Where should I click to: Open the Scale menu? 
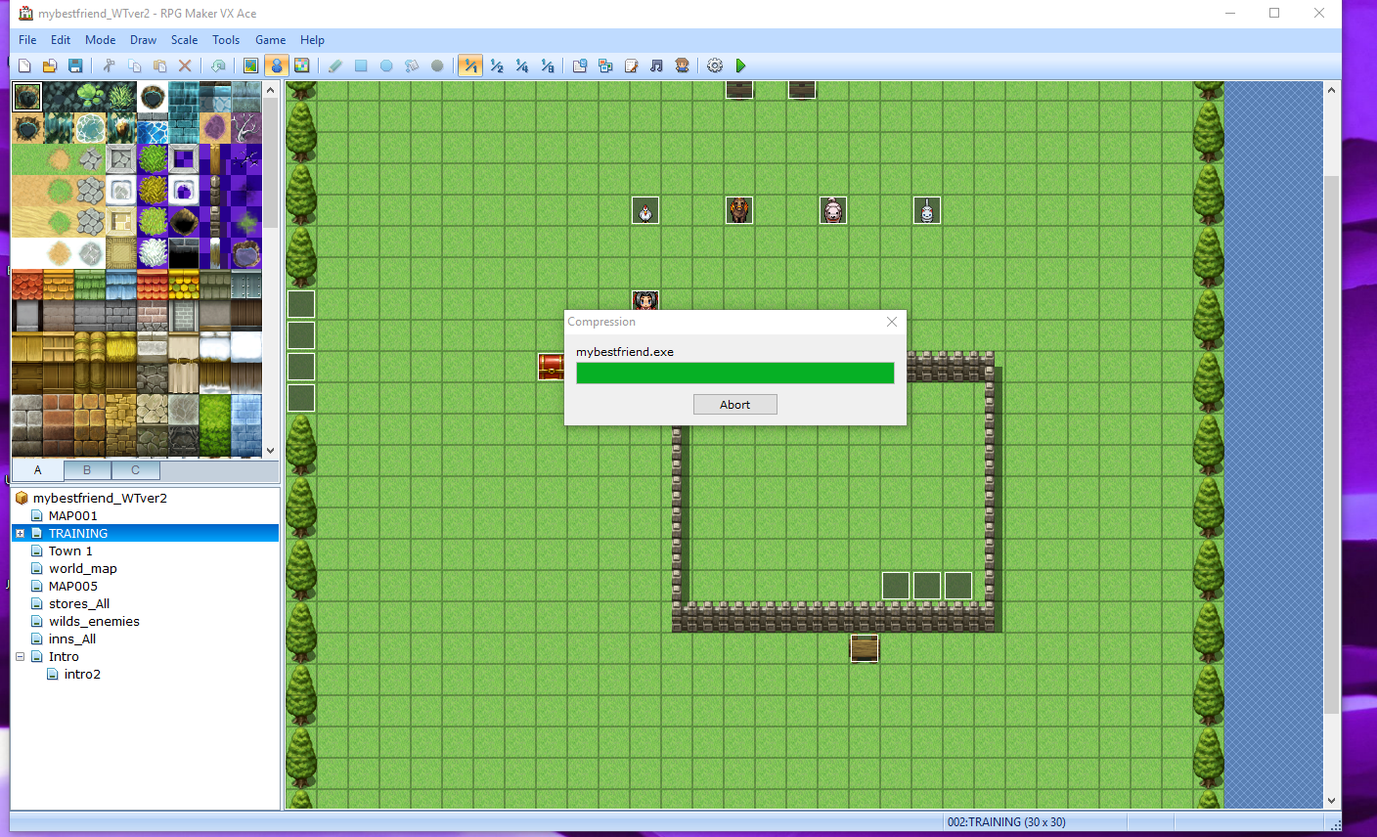tap(184, 40)
